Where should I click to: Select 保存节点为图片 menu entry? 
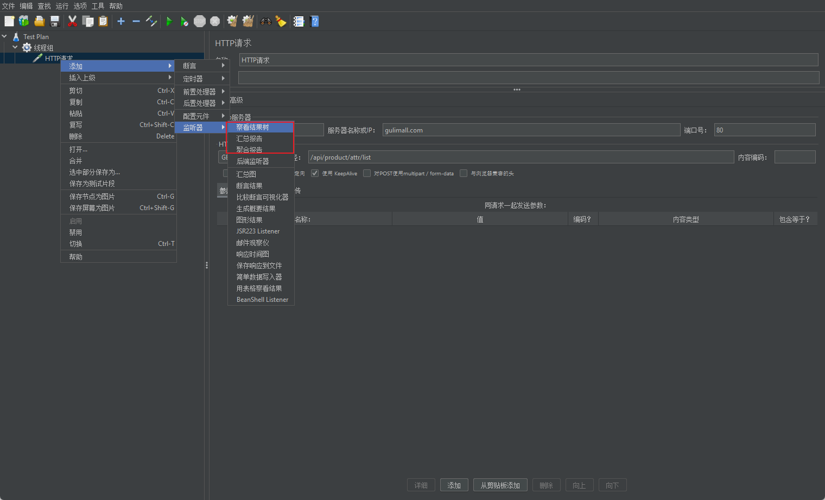tap(118, 197)
